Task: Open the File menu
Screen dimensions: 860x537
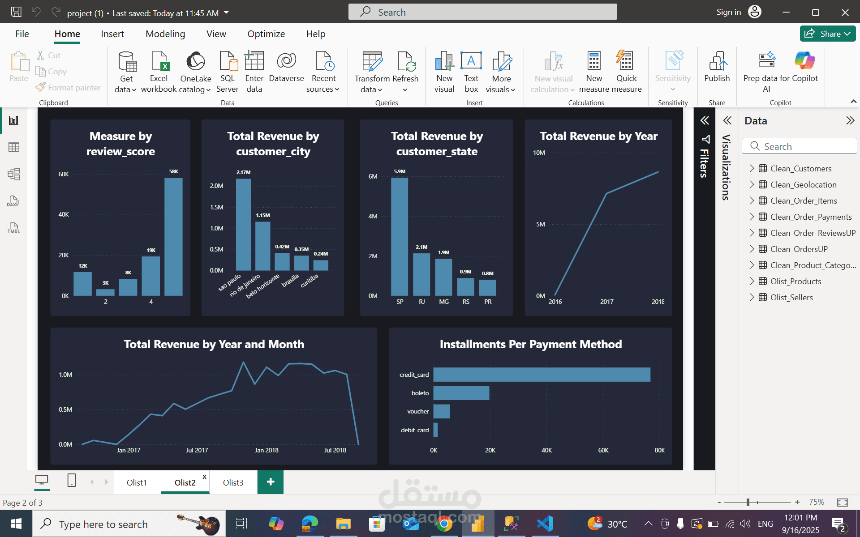Action: 22,34
